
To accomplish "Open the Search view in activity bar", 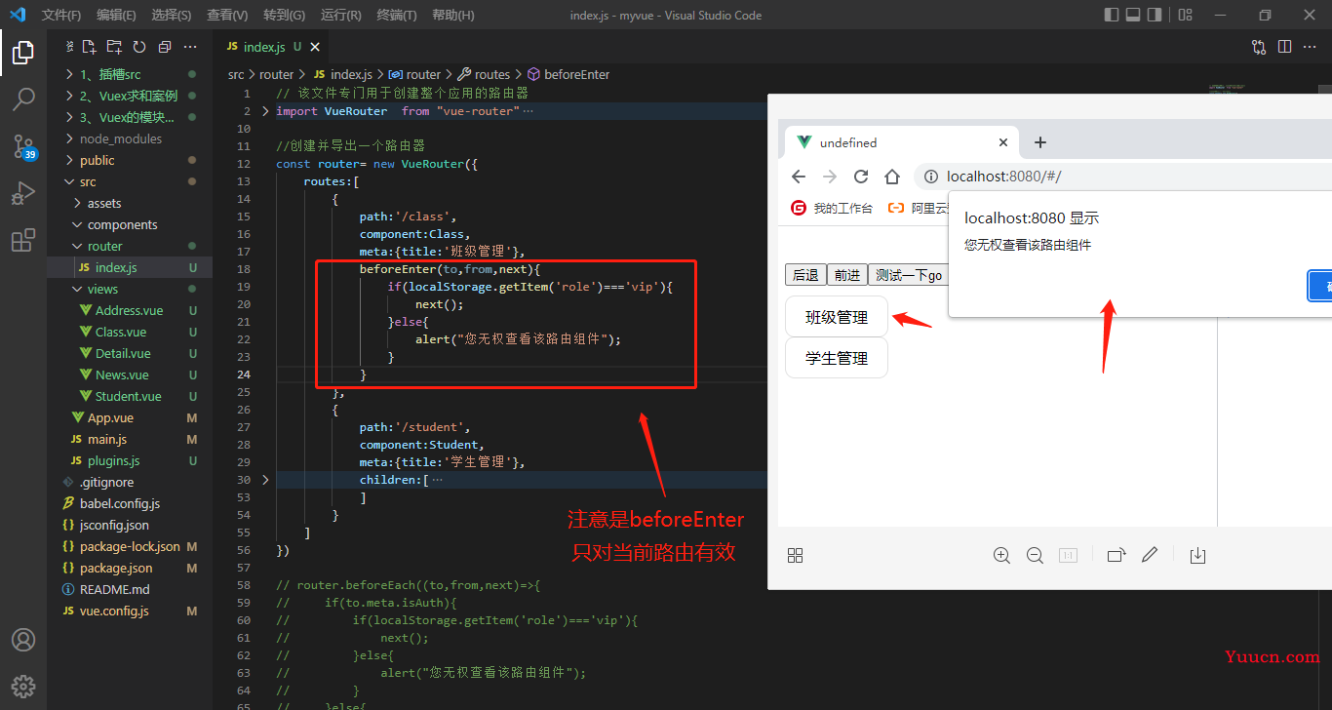I will click(23, 99).
